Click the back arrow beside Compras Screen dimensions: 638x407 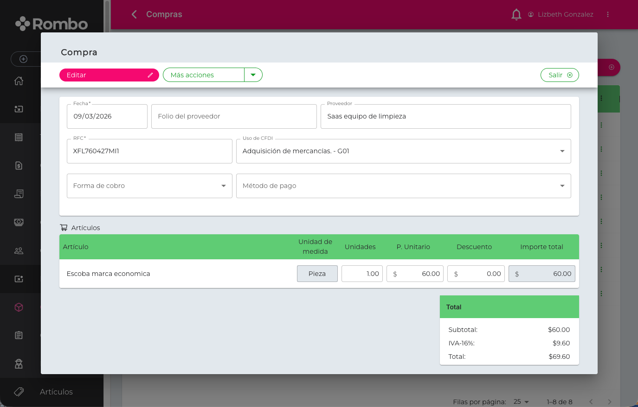tap(134, 14)
